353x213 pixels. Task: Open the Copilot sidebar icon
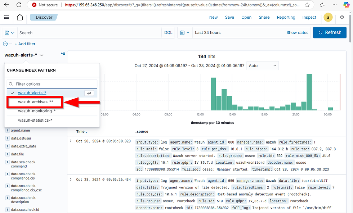point(346,5)
